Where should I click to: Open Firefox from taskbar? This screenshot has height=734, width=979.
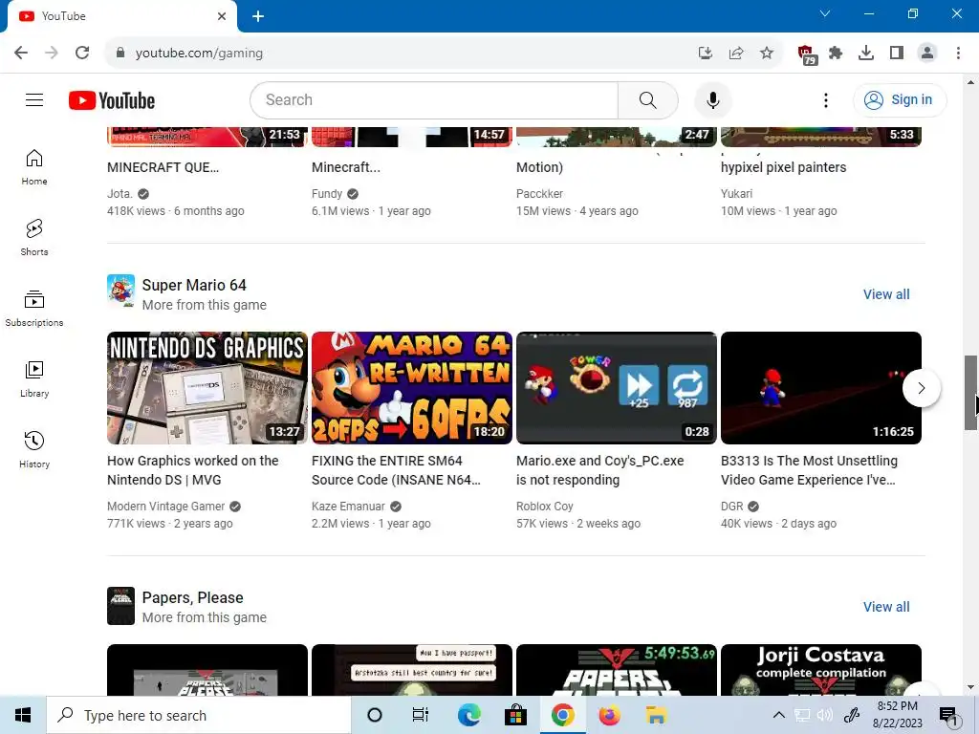tap(609, 715)
